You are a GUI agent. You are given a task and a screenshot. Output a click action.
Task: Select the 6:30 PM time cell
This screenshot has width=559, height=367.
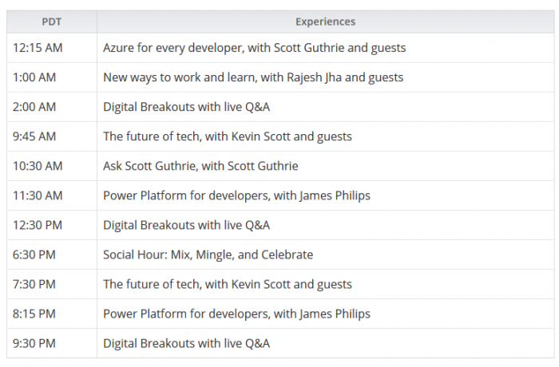[34, 255]
